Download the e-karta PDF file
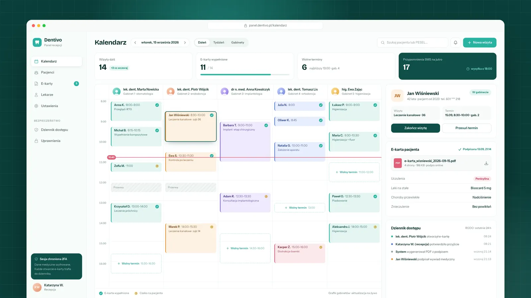Viewport: 531px width, 298px height. tap(486, 163)
